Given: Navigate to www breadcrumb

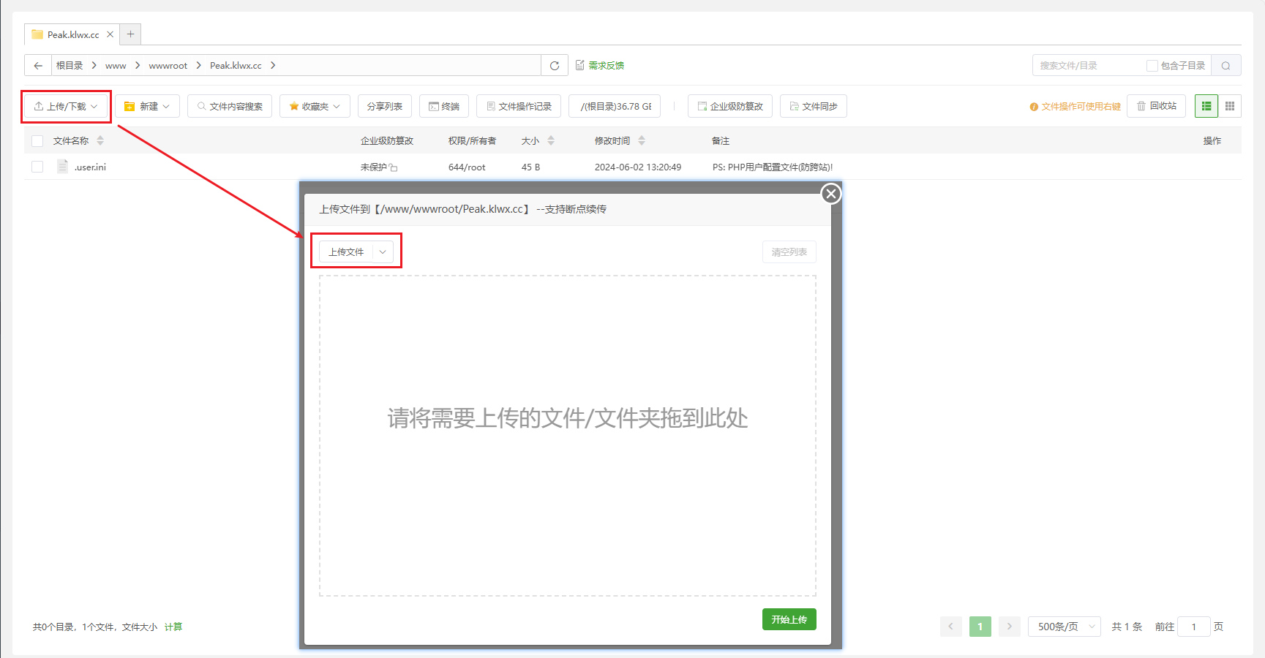Looking at the screenshot, I should pyautogui.click(x=116, y=65).
